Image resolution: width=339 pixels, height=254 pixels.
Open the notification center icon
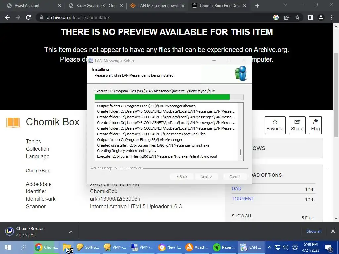329,247
